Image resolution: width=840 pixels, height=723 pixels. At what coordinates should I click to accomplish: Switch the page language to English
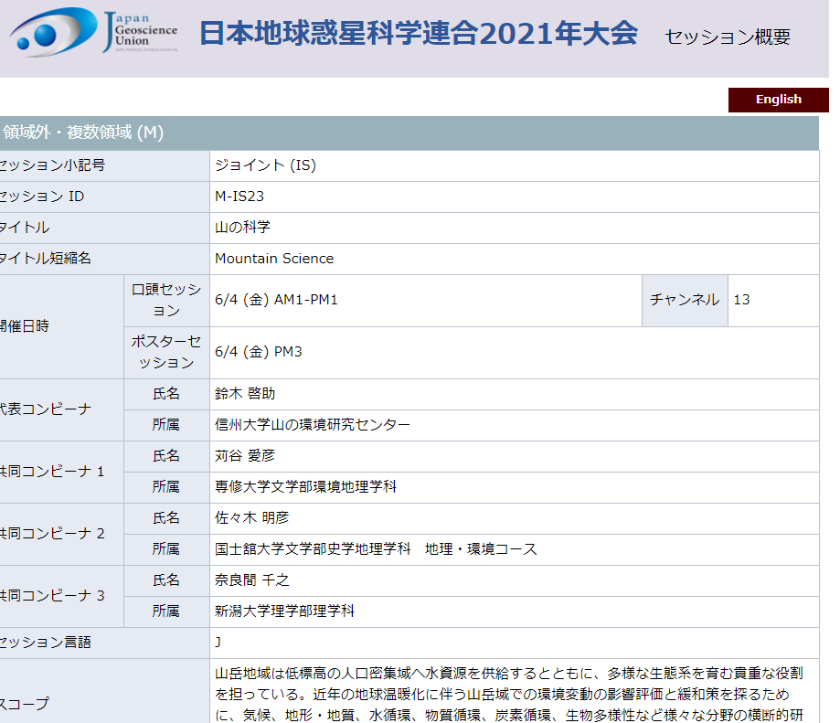tap(778, 100)
